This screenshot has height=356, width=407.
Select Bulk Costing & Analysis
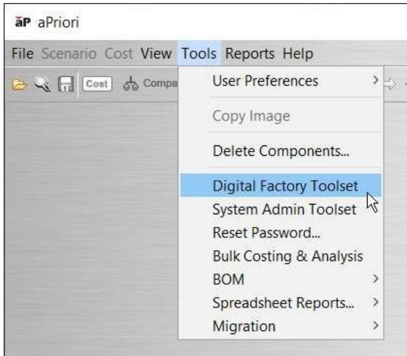287,256
